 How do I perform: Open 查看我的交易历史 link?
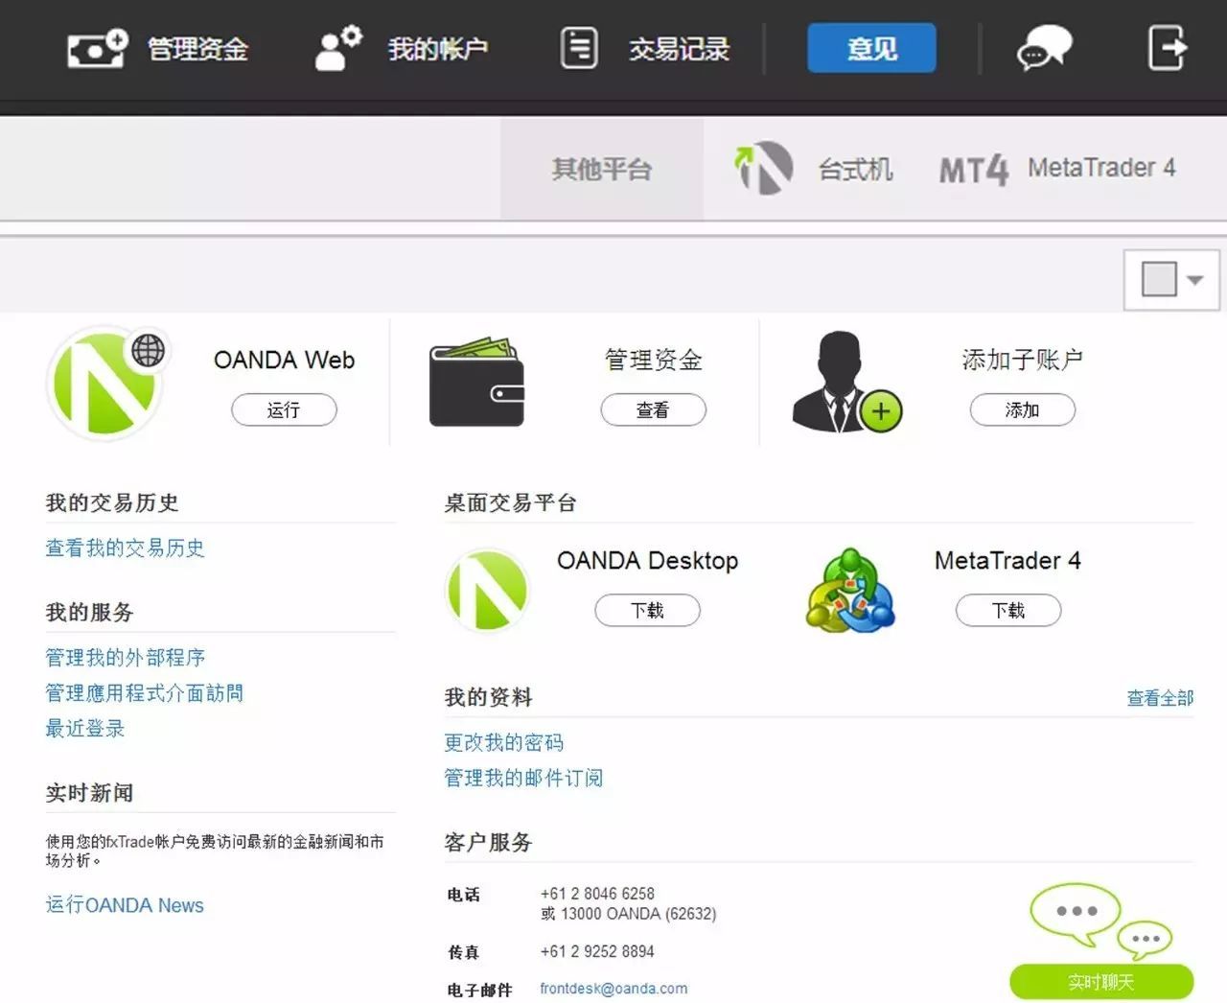pyautogui.click(x=125, y=548)
